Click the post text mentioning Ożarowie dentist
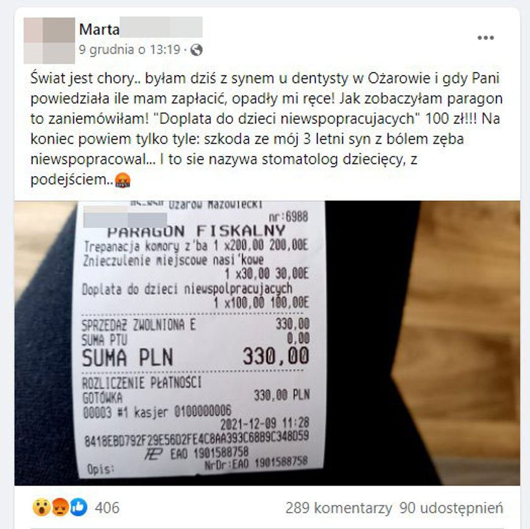 (266, 129)
